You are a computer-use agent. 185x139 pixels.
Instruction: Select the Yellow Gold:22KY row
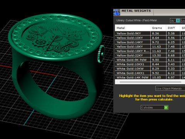[x=150, y=56]
